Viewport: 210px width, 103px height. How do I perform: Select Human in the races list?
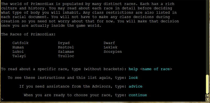[x=18, y=47]
